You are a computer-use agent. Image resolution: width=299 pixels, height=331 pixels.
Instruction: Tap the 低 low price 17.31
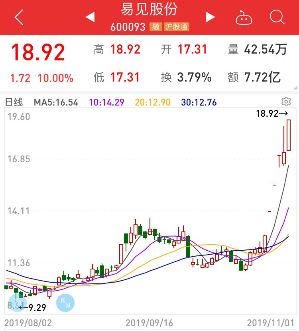pyautogui.click(x=125, y=77)
